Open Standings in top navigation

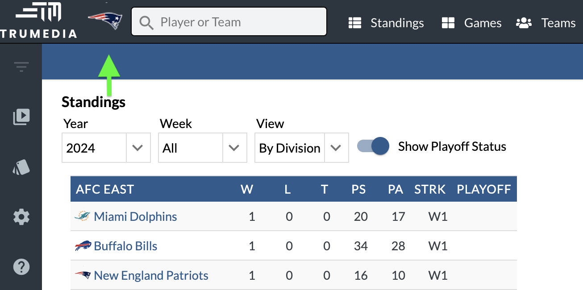[386, 23]
